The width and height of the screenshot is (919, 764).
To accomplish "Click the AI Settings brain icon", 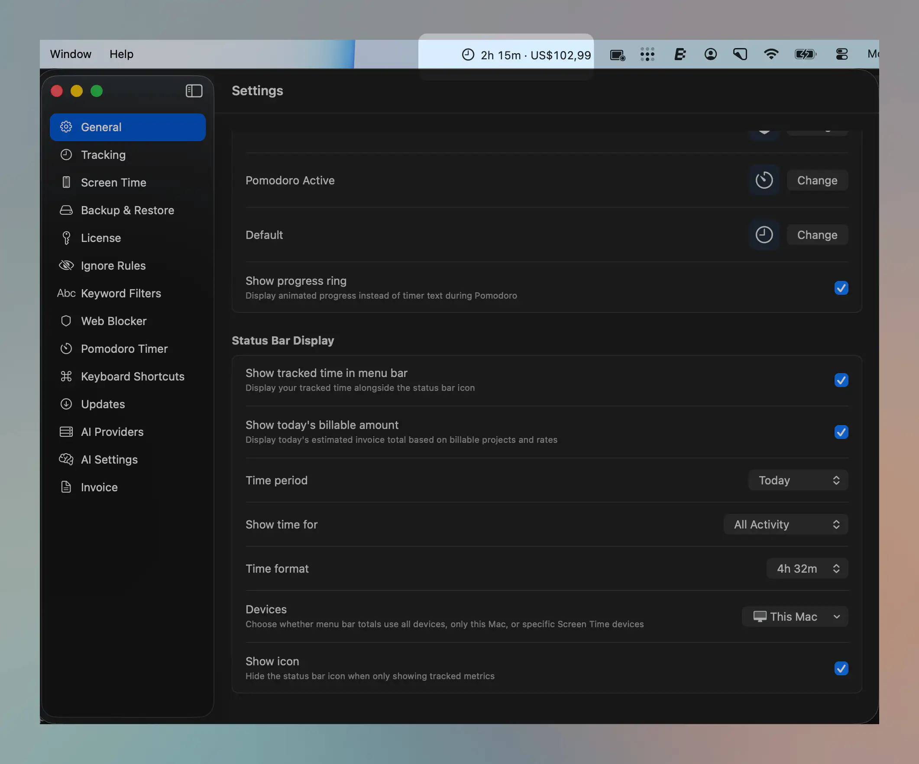I will 66,459.
